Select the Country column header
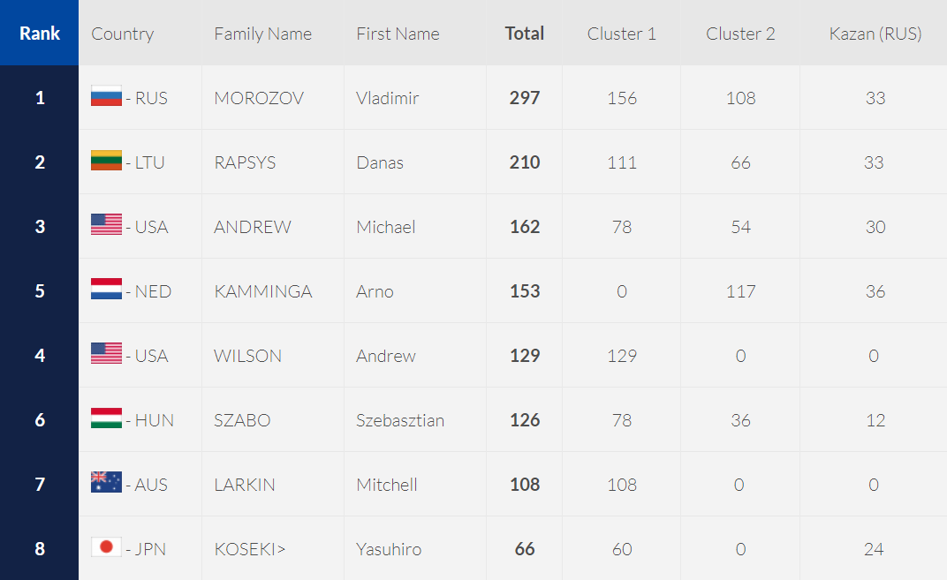 (x=123, y=34)
